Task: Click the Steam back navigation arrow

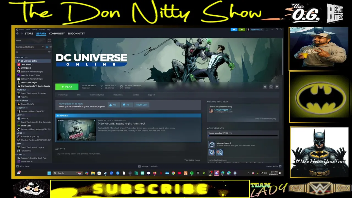Action: (17, 34)
